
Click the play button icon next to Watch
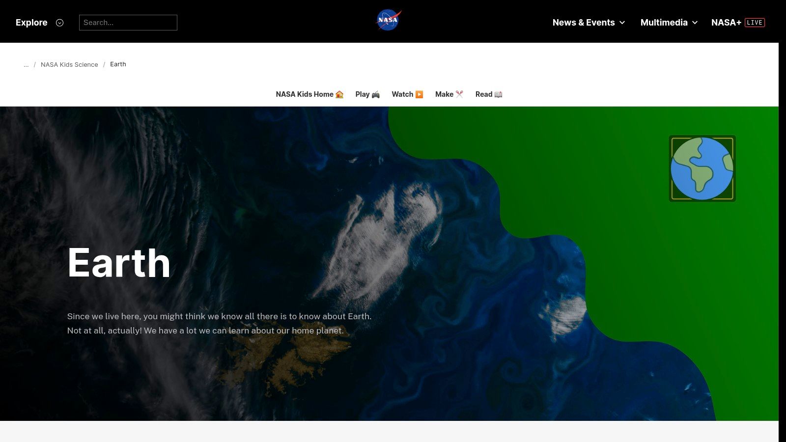[x=419, y=94]
